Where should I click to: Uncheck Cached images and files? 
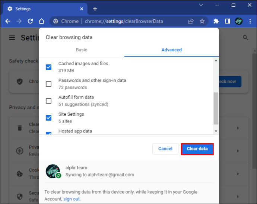pos(48,67)
